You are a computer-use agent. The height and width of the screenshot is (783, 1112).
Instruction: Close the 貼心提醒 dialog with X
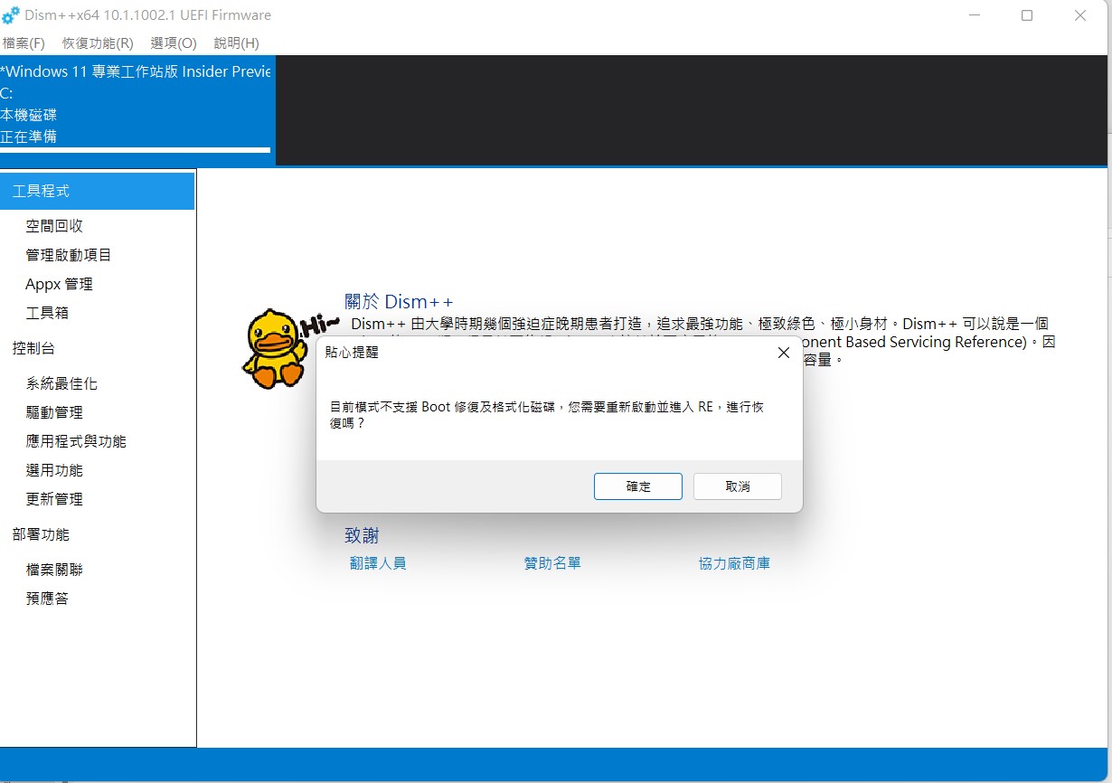(x=783, y=353)
